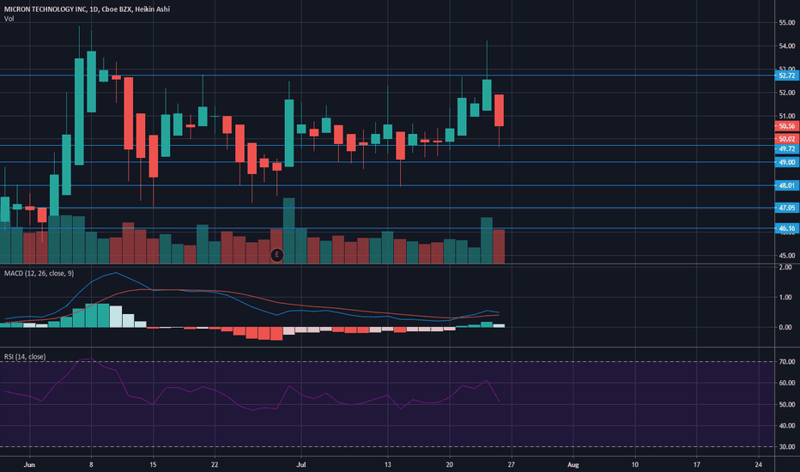Click the RSI 40.00 axis value
This screenshot has height=472, width=800.
[787, 426]
